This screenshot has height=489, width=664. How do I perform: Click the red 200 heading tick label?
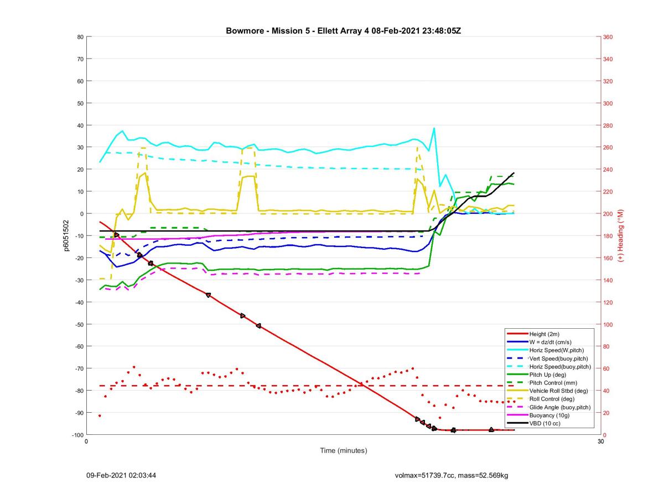coord(608,214)
